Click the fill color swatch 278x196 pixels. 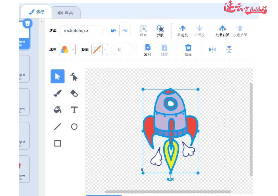tap(64, 50)
